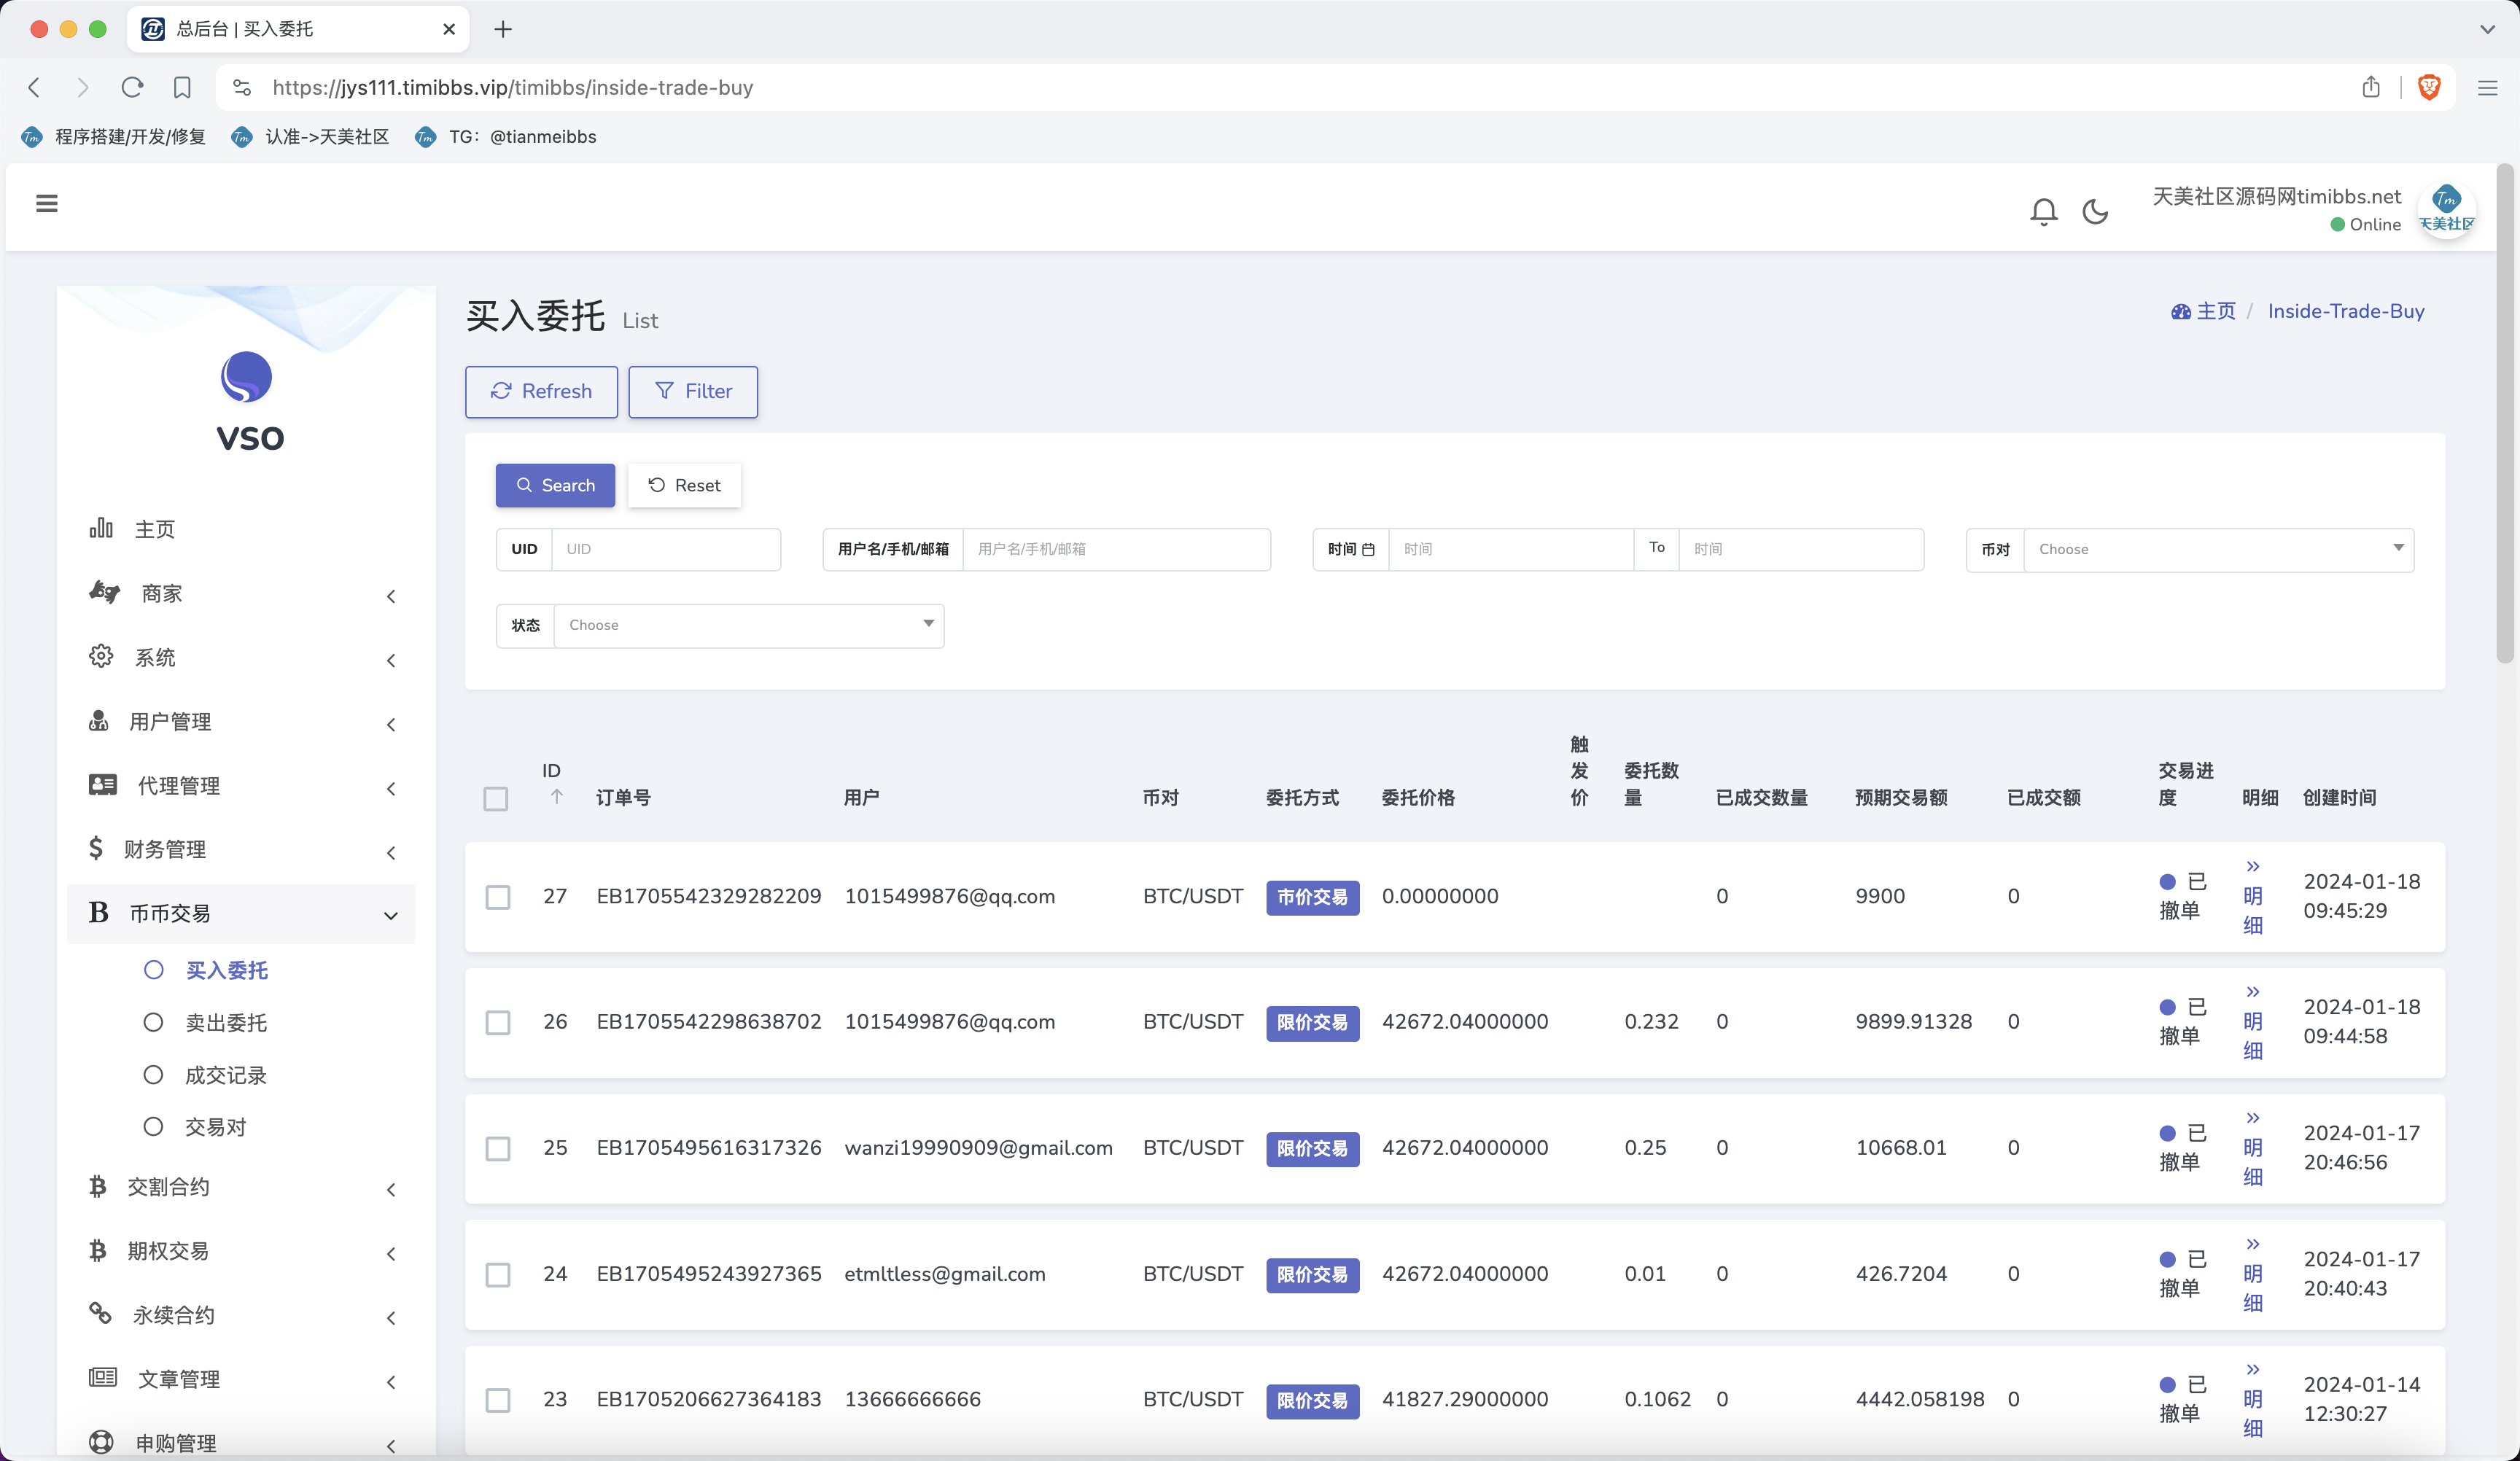Image resolution: width=2520 pixels, height=1461 pixels.
Task: Click the share icon in address bar
Action: pyautogui.click(x=2370, y=87)
